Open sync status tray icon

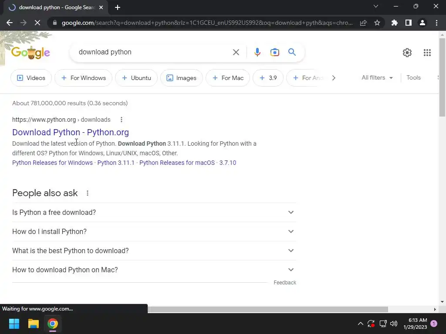tap(371, 324)
